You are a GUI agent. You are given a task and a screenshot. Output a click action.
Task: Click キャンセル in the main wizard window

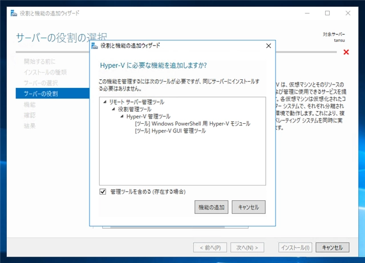pyautogui.click(x=332, y=248)
